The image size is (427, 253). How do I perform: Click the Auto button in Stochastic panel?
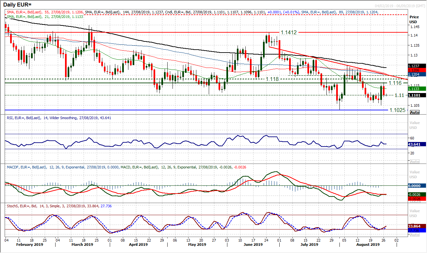point(415,235)
